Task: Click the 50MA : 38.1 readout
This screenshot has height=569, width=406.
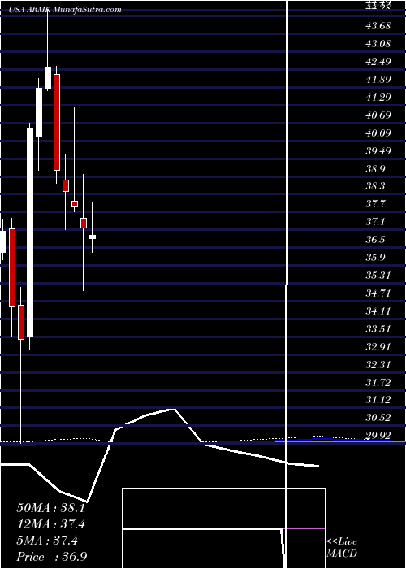Action: click(50, 508)
